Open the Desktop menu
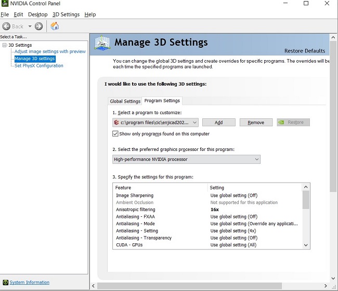 coord(38,15)
